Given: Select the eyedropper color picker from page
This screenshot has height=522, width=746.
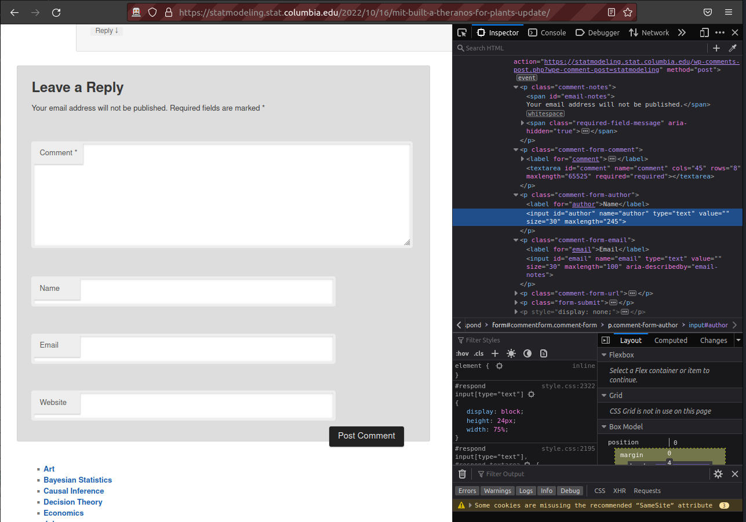Looking at the screenshot, I should point(733,48).
